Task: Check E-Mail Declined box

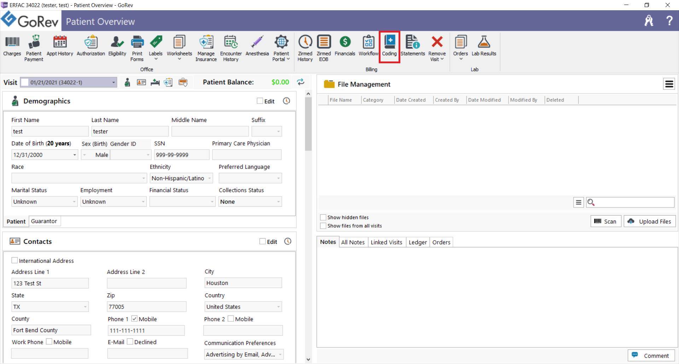Action: point(130,342)
